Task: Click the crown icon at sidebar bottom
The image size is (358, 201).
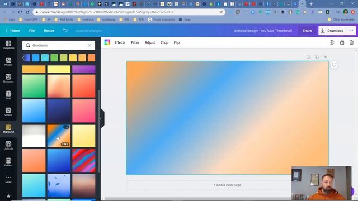Action: click(8, 196)
